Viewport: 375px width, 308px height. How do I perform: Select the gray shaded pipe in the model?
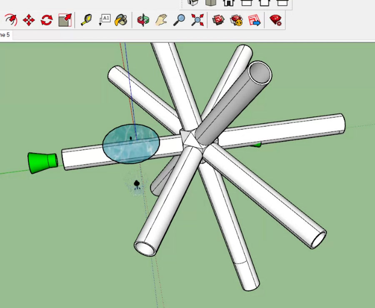234,103
